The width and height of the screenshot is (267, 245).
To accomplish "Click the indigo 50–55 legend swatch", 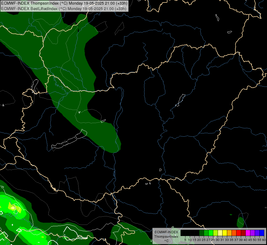I will 257,233.
